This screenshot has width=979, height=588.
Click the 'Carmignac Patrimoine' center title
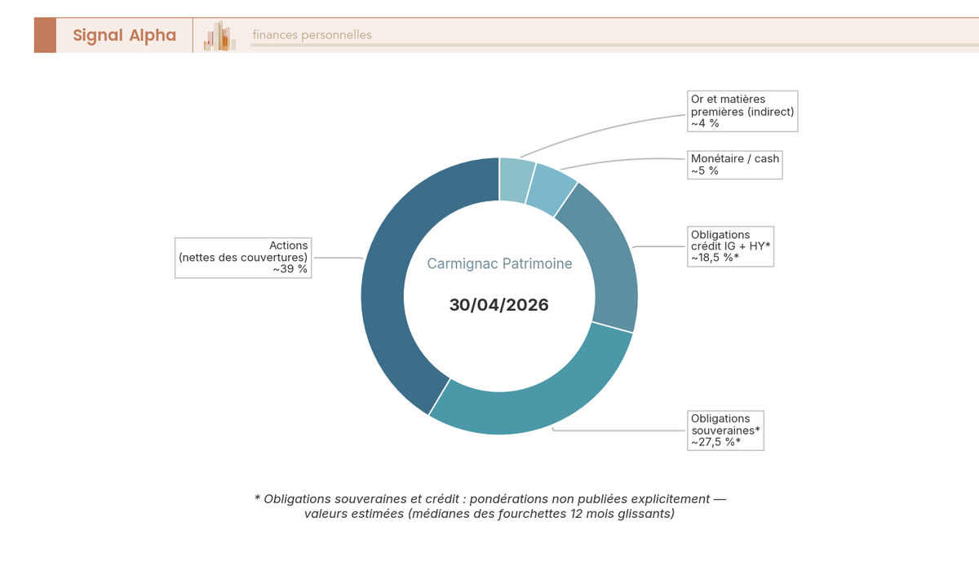tap(499, 264)
